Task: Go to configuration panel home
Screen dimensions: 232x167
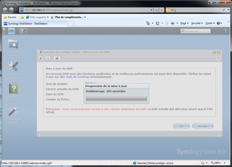Action: pos(57,58)
